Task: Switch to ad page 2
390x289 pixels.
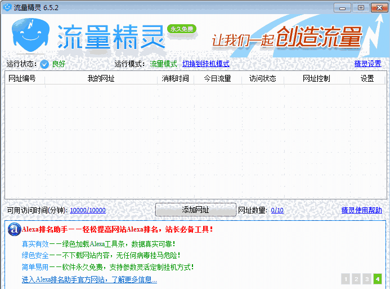Action: (356, 279)
